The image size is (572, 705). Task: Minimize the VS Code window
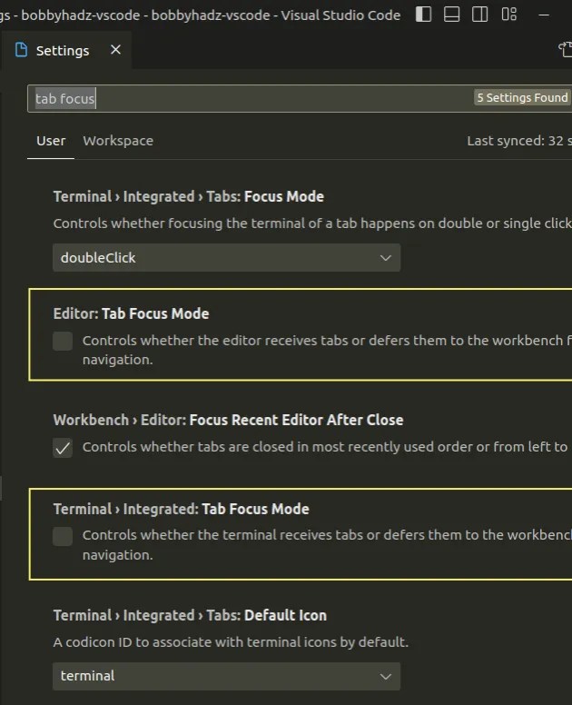[544, 15]
